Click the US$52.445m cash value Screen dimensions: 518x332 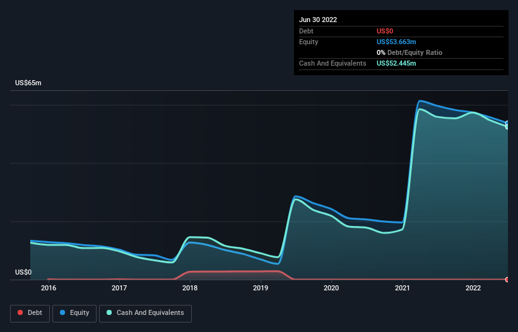click(x=396, y=63)
